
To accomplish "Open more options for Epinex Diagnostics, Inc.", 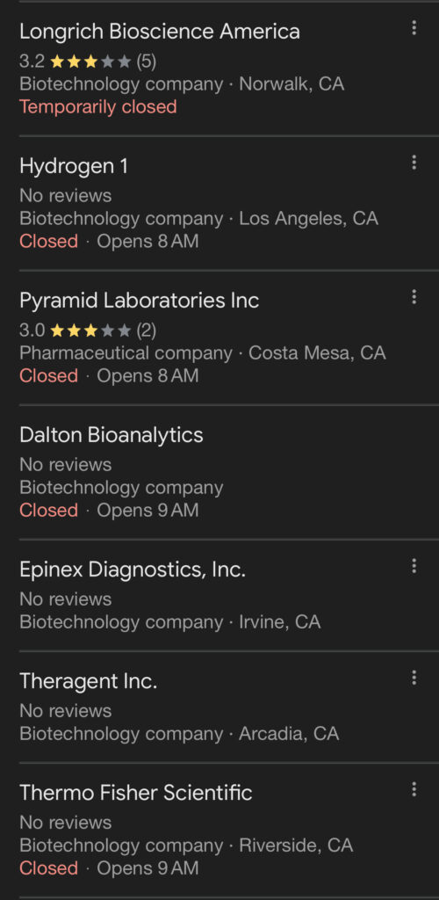I will tap(414, 567).
